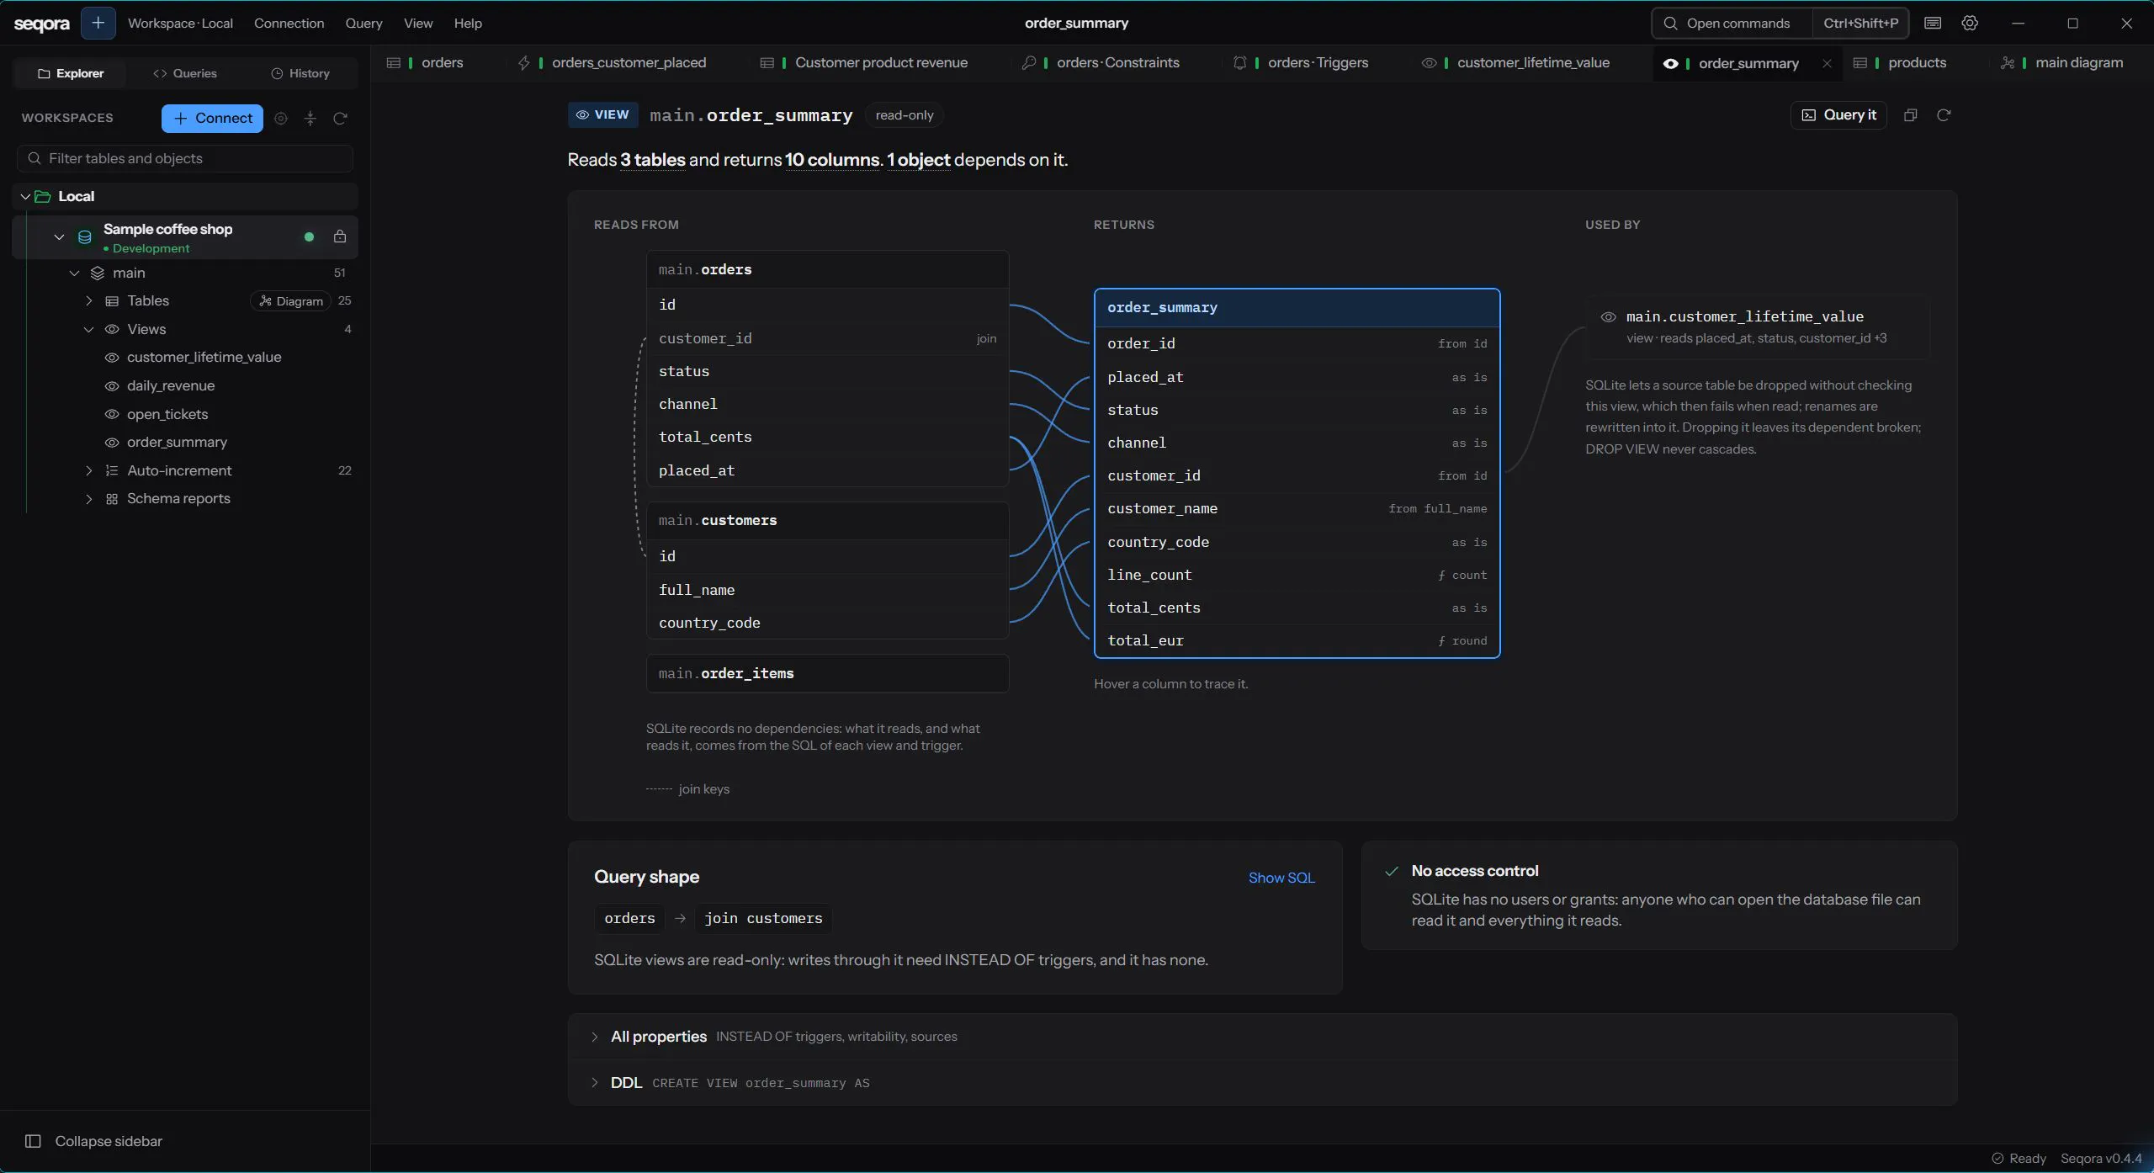Expand the Tables tree node
The width and height of the screenshot is (2154, 1173).
tap(88, 301)
